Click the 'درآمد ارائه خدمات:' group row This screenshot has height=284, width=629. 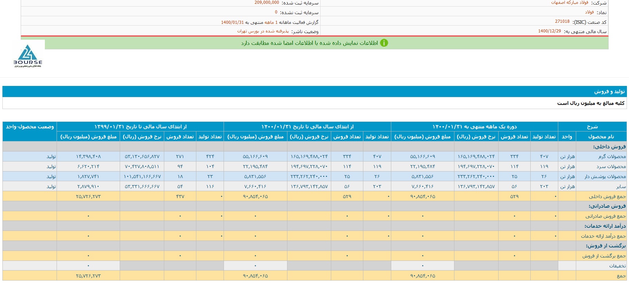click(314, 226)
